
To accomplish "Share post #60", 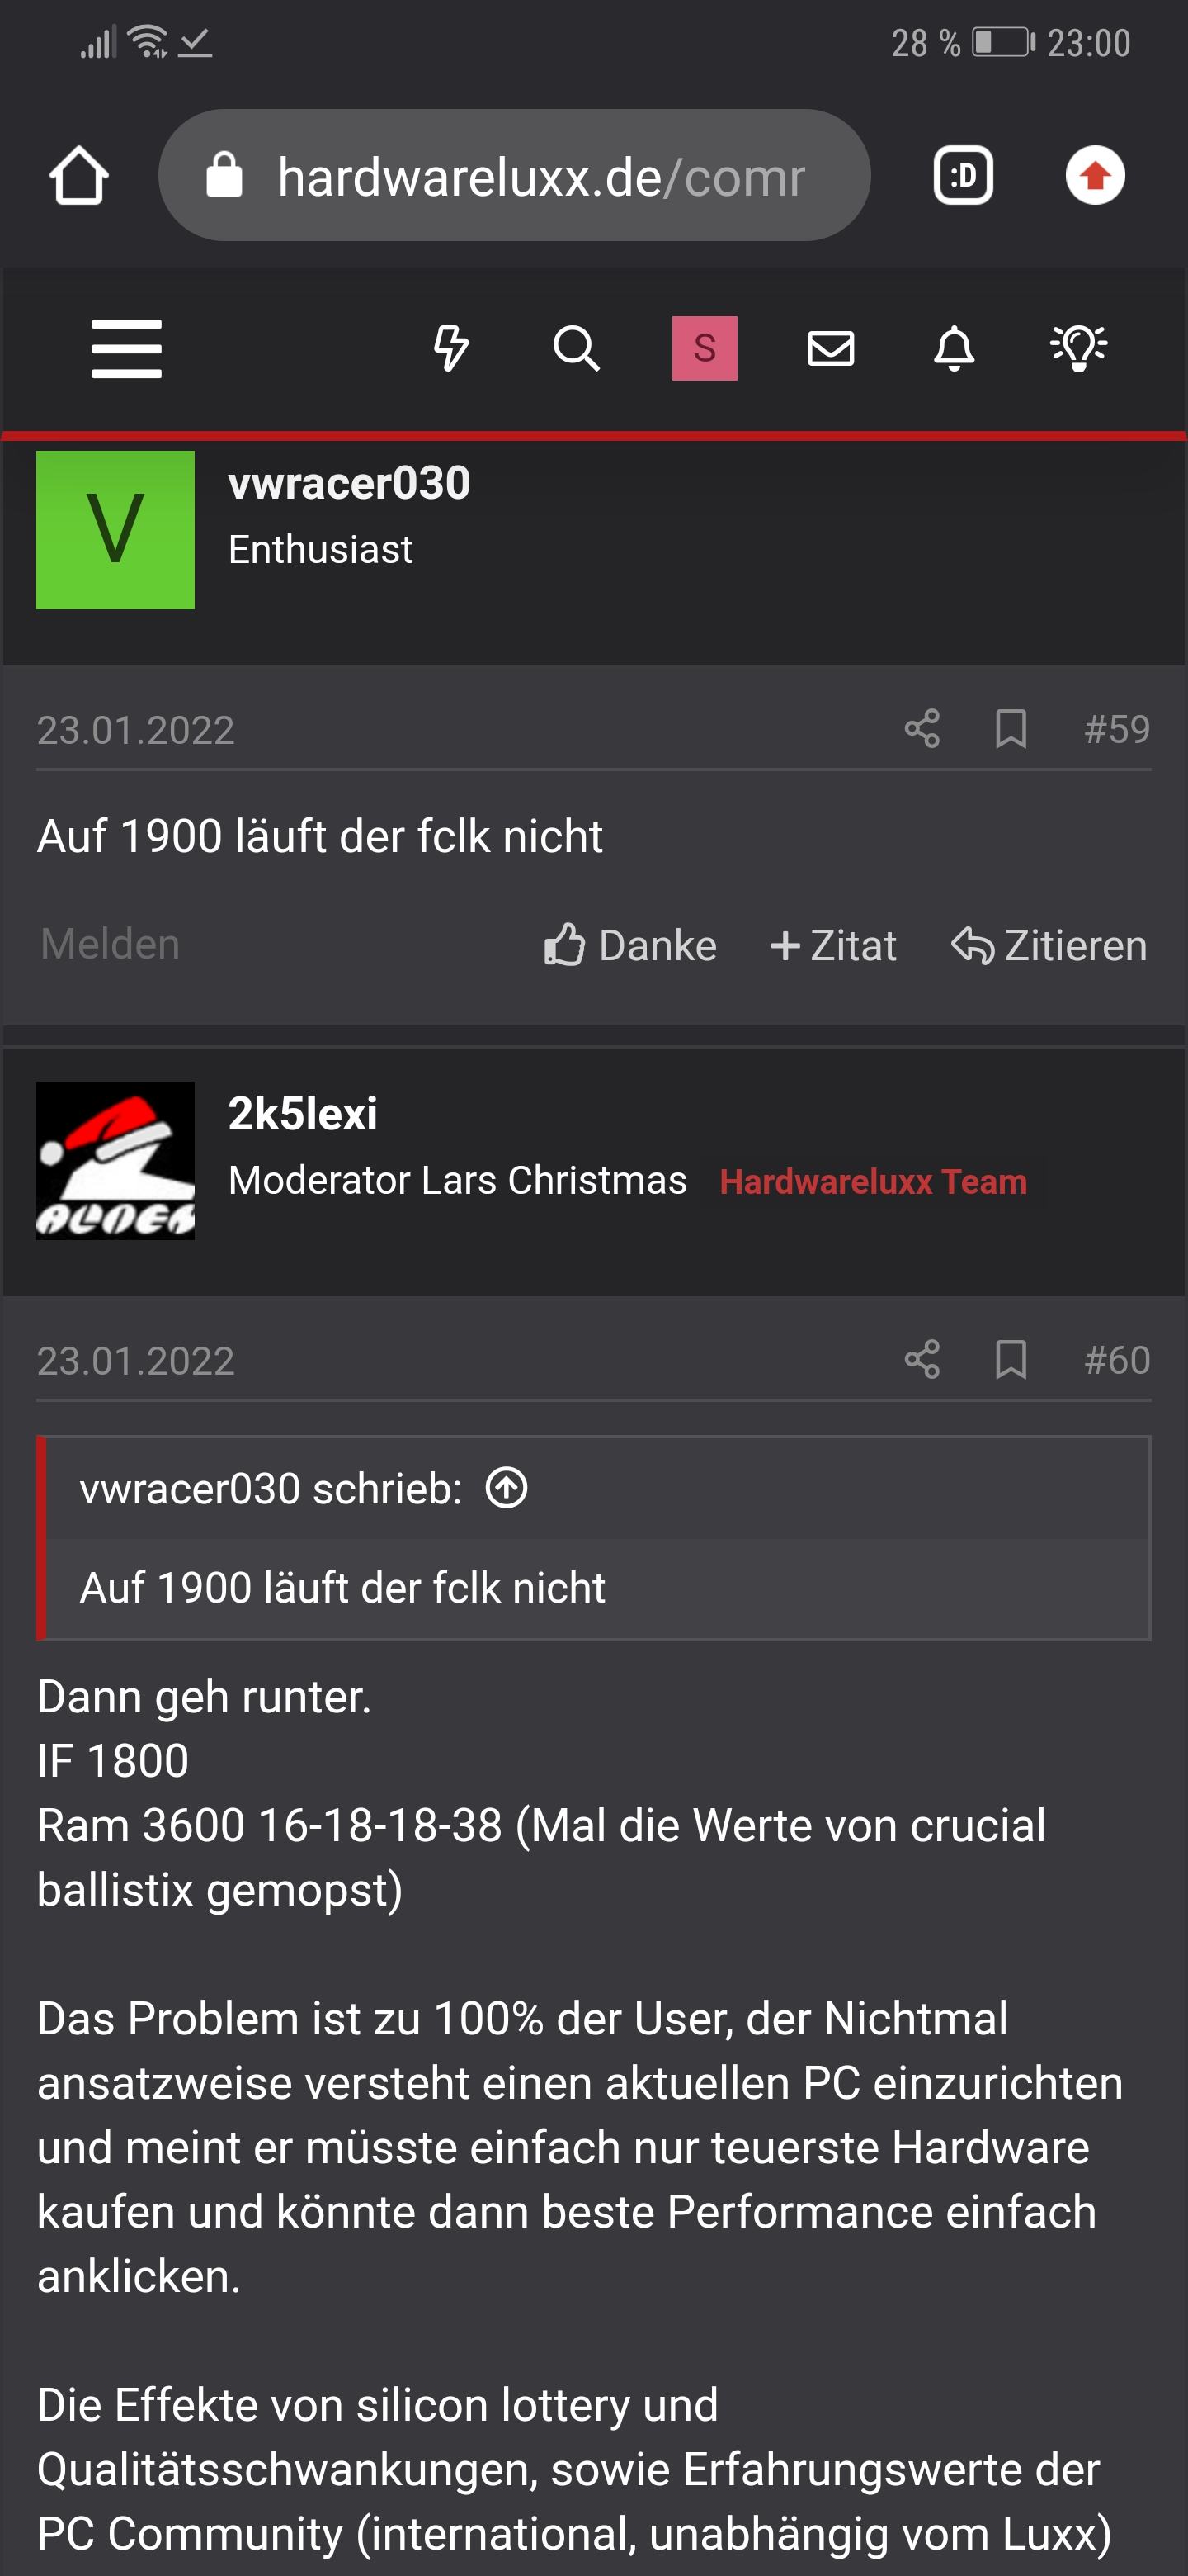I will click(922, 1360).
